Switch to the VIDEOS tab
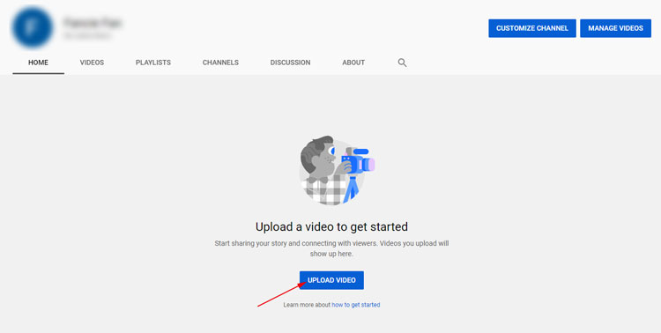Image resolution: width=661 pixels, height=333 pixels. click(x=92, y=63)
